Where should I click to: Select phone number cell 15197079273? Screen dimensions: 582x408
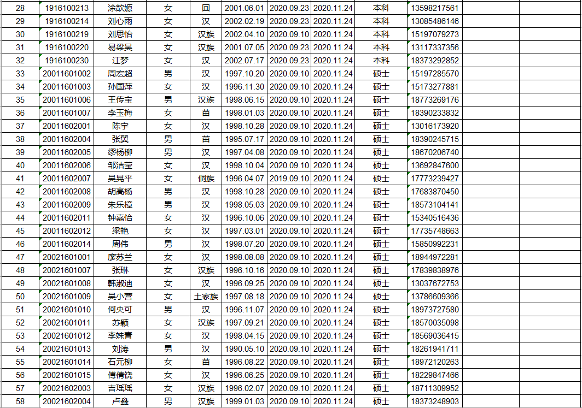[435, 34]
